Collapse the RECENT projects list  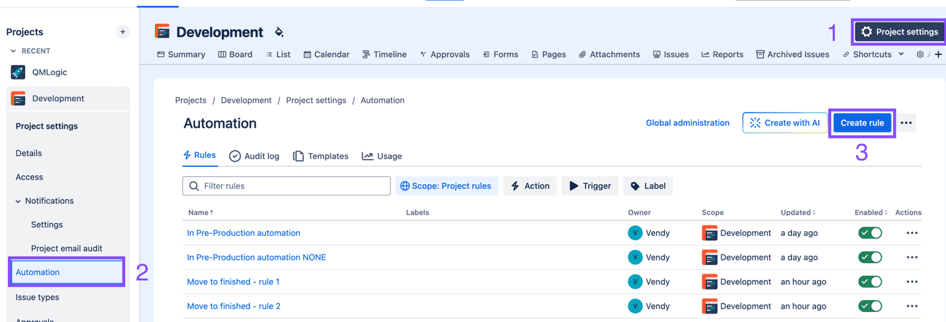point(13,51)
